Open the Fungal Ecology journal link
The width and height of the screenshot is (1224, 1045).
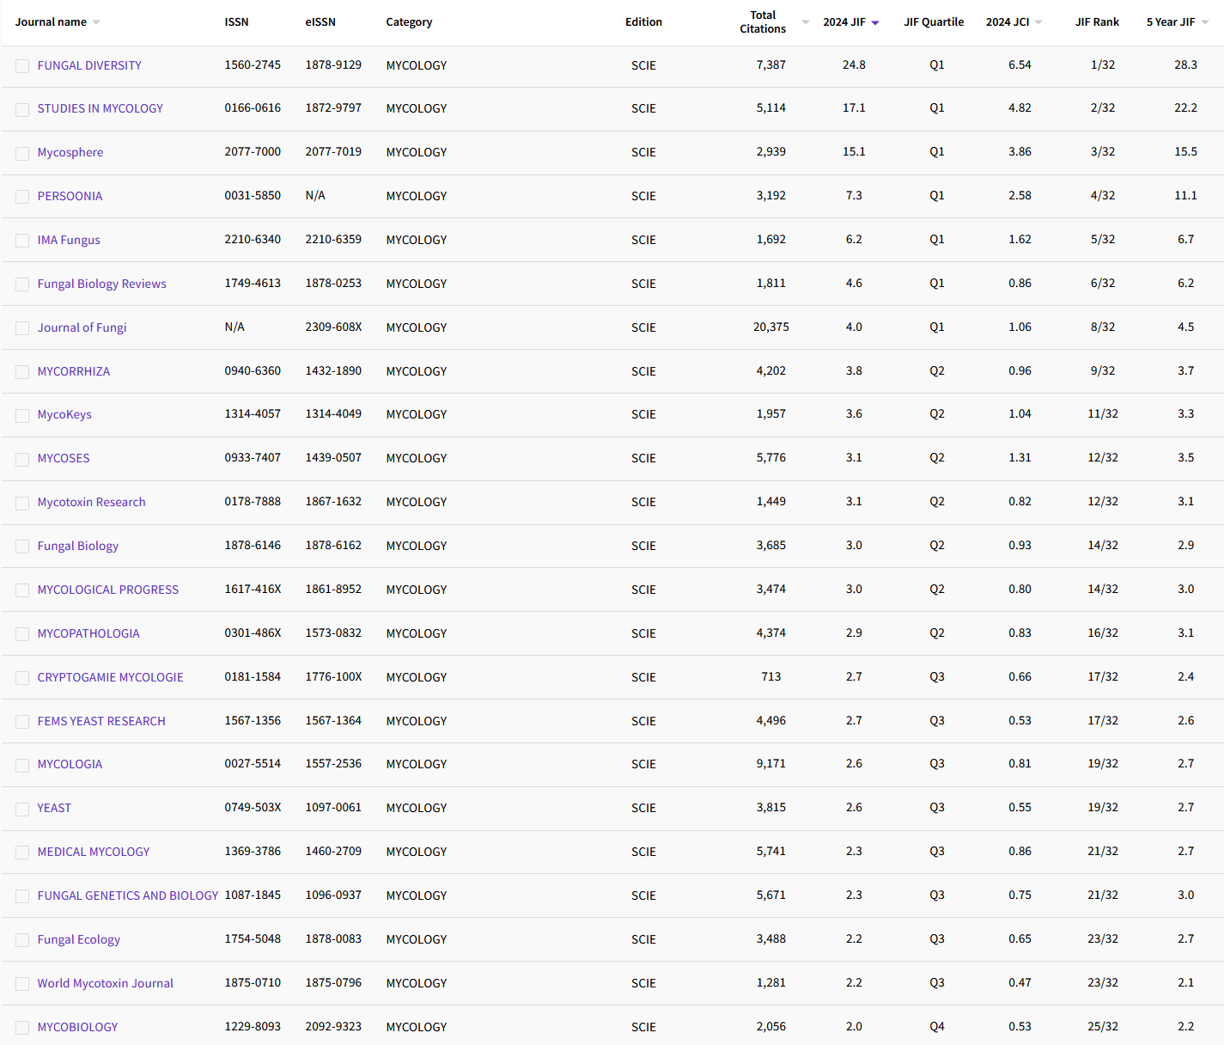[x=79, y=939]
